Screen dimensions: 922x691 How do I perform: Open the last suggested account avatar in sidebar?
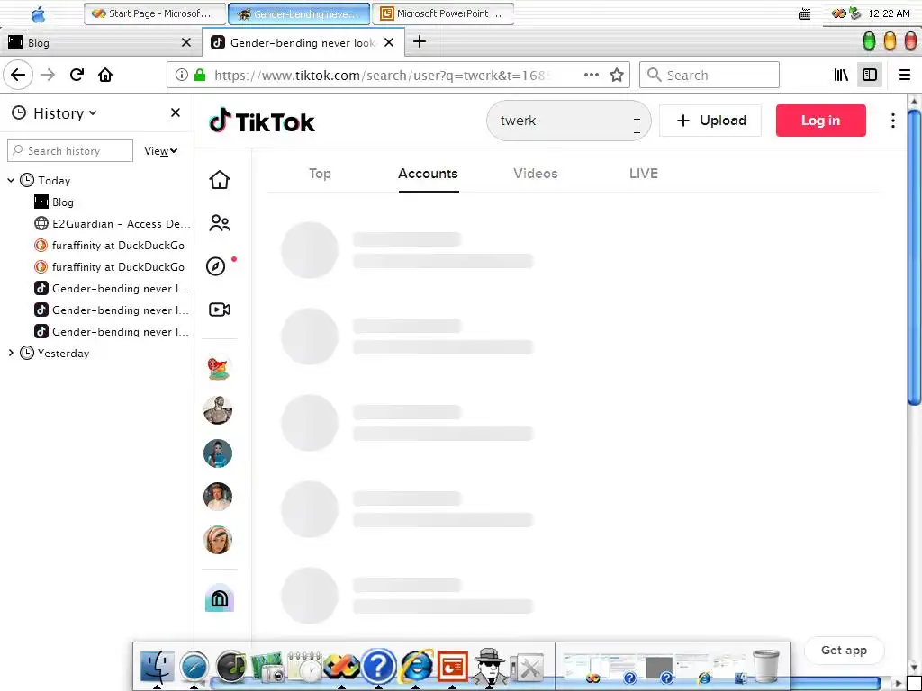point(218,540)
